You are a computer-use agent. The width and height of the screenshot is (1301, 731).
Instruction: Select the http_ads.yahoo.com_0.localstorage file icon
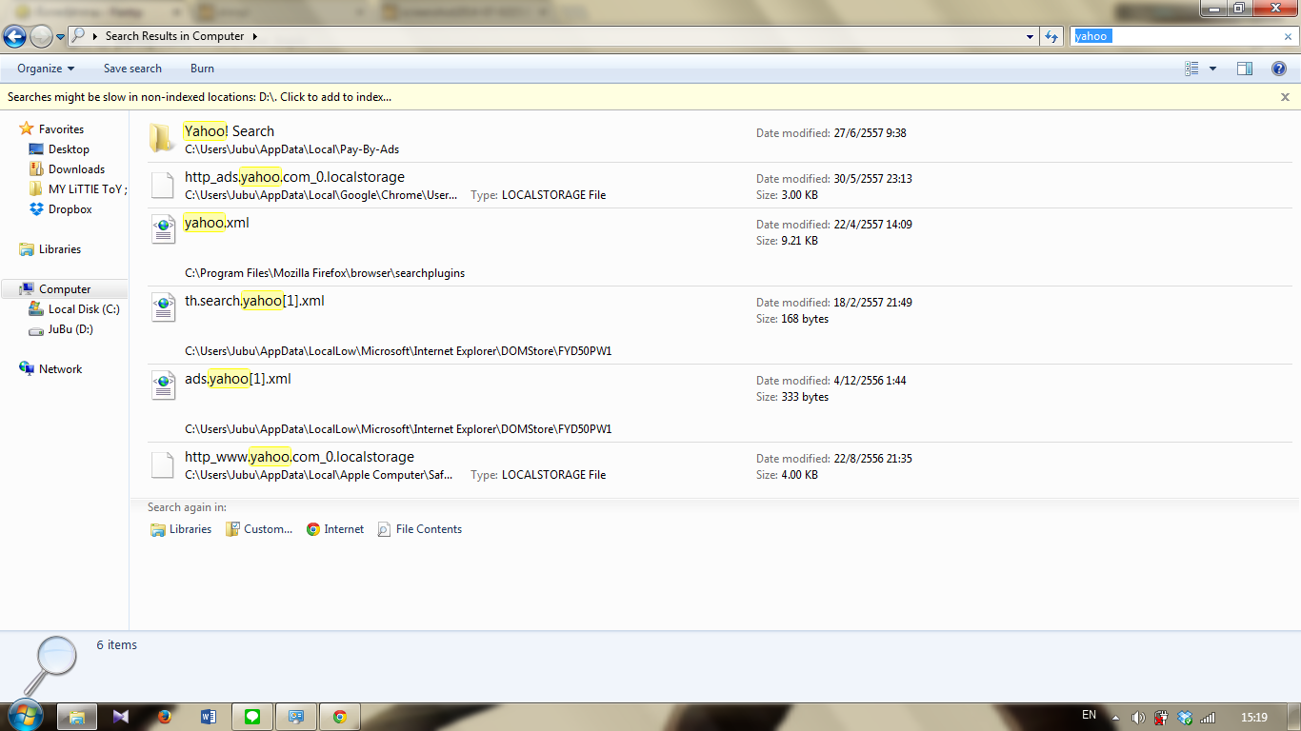(x=163, y=185)
